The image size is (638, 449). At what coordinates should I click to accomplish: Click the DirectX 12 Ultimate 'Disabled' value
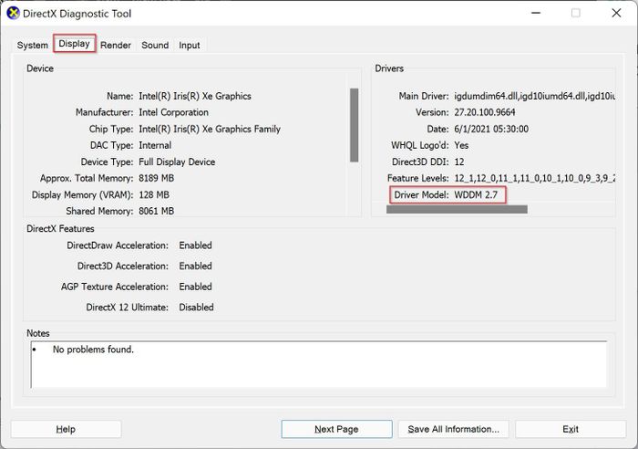[196, 308]
